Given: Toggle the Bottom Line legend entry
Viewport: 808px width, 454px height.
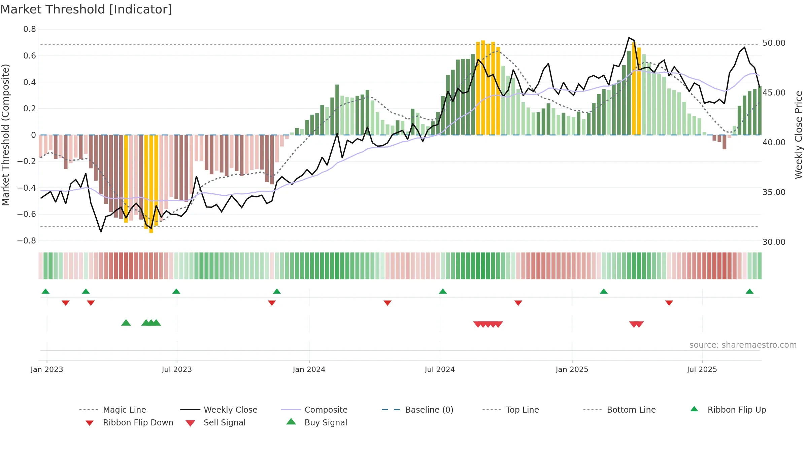Looking at the screenshot, I should pos(619,410).
